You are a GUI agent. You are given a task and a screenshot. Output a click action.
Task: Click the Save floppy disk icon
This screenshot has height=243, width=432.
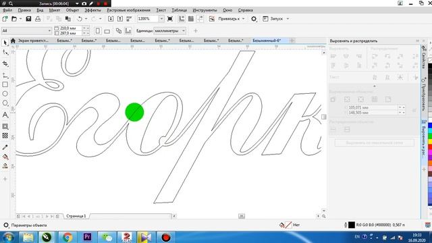coord(28,19)
